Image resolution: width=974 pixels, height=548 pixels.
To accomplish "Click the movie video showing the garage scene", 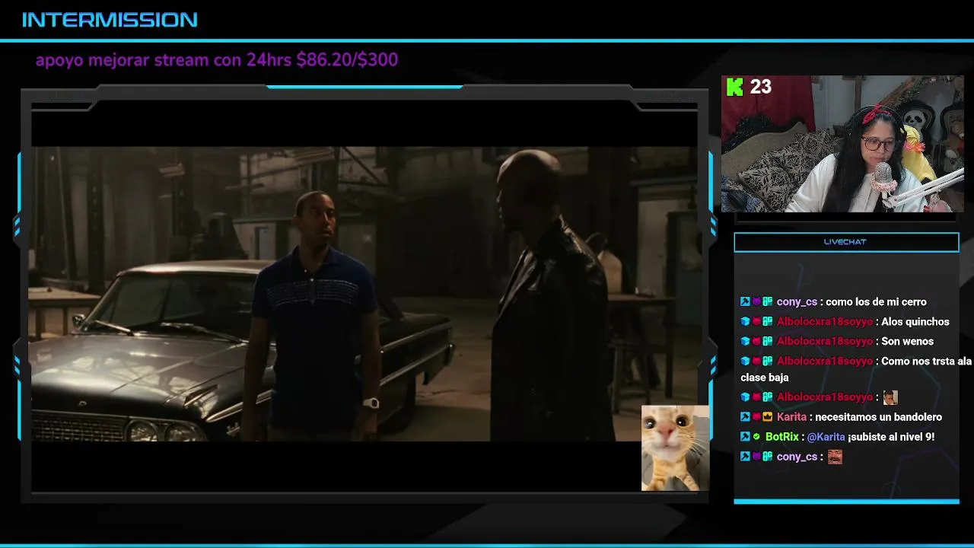I will click(x=364, y=294).
